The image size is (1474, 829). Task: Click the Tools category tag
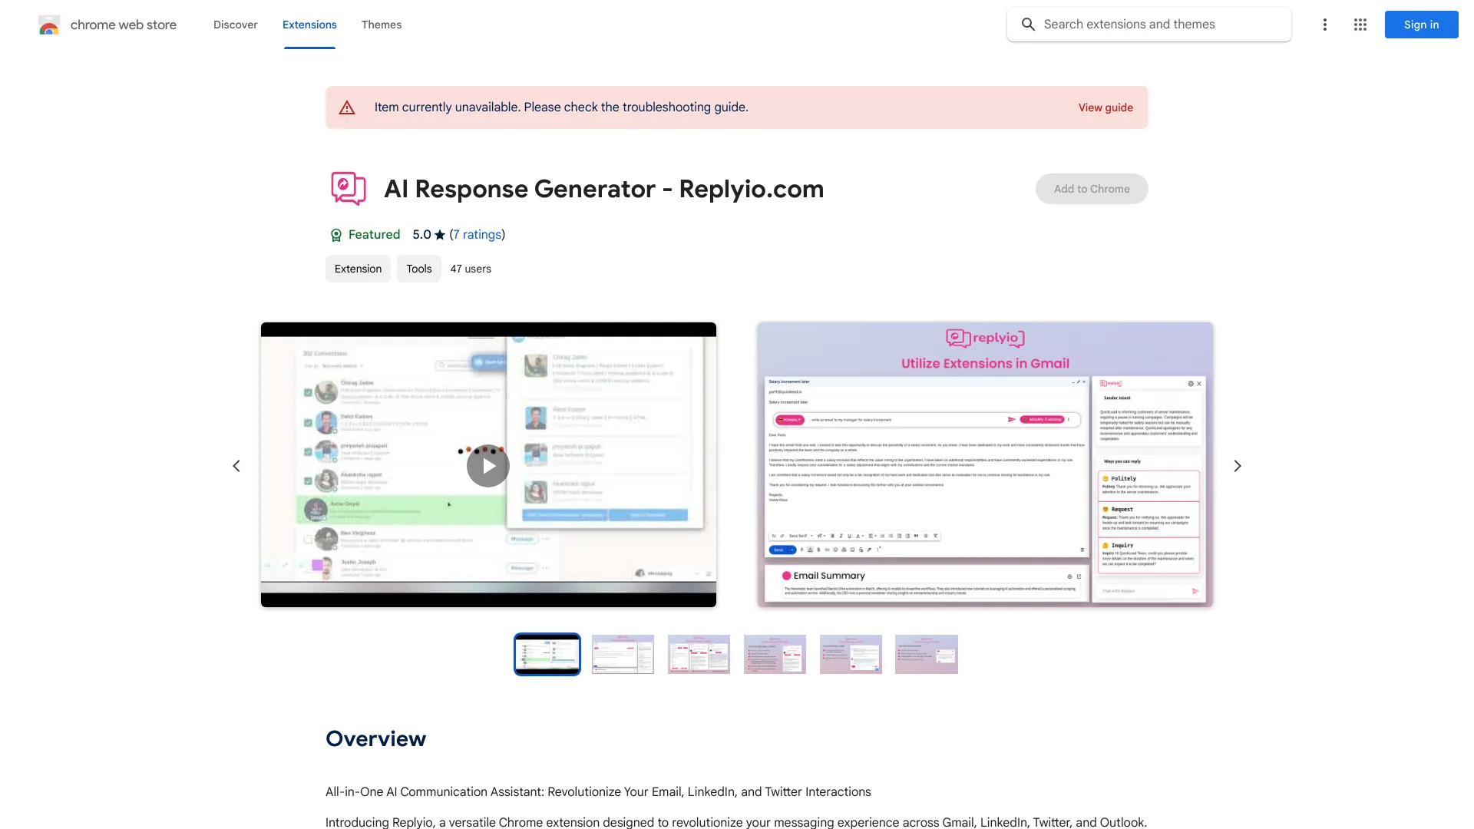click(418, 268)
